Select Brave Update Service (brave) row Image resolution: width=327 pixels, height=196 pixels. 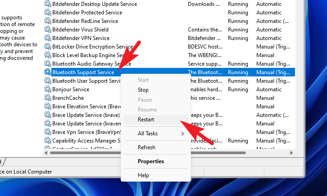(86, 115)
